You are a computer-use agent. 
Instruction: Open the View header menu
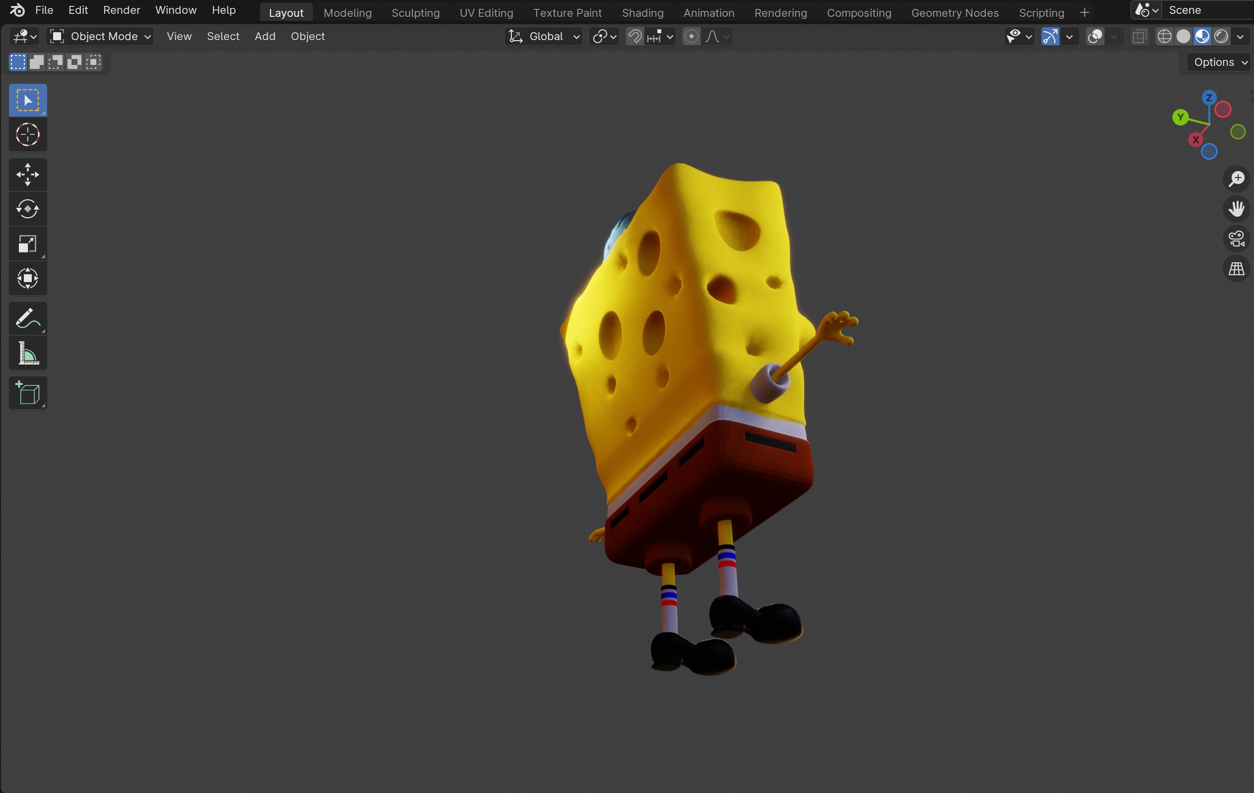pos(179,36)
